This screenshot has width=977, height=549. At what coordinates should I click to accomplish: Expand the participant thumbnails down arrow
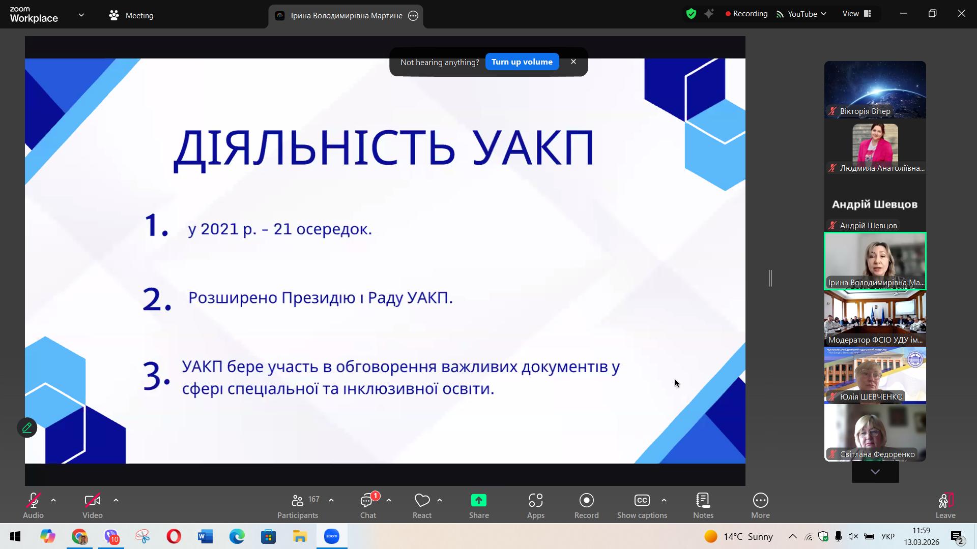click(x=875, y=472)
